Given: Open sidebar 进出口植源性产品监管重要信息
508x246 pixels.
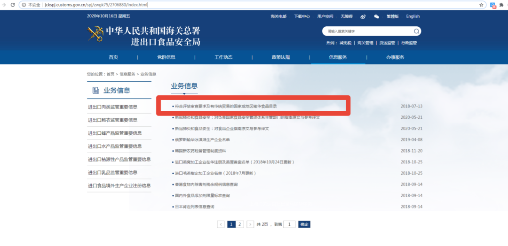Looking at the screenshot, I should pos(119,159).
